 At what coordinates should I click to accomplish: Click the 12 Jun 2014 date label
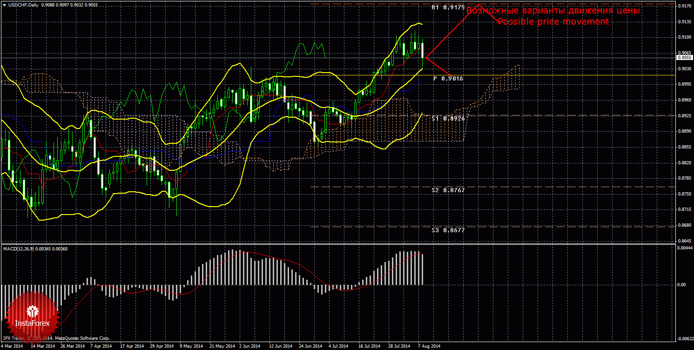[281, 346]
